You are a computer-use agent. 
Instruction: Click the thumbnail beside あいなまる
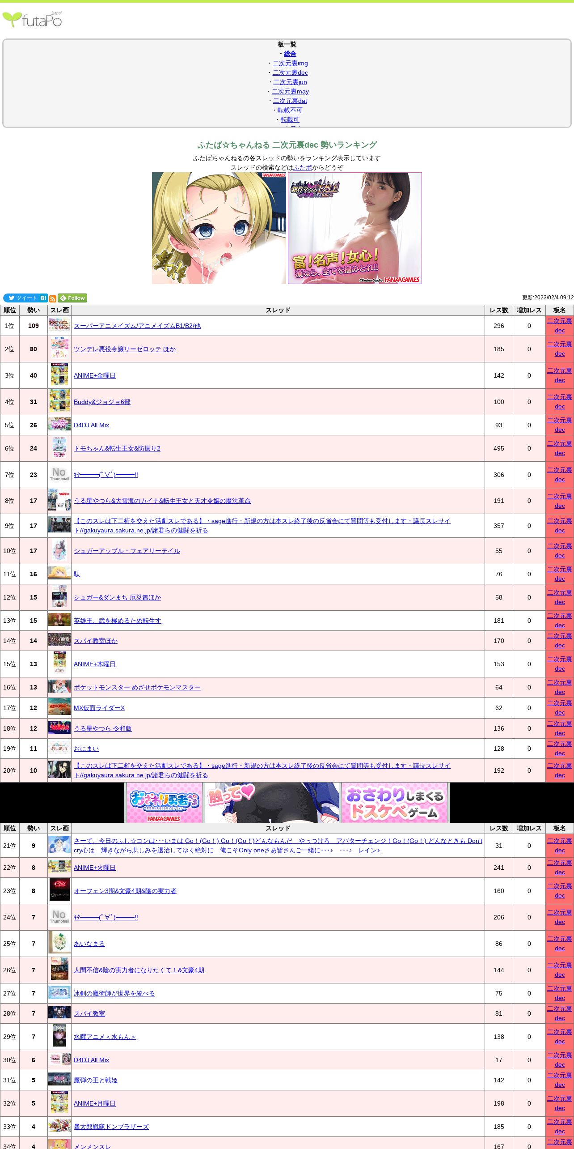59,943
